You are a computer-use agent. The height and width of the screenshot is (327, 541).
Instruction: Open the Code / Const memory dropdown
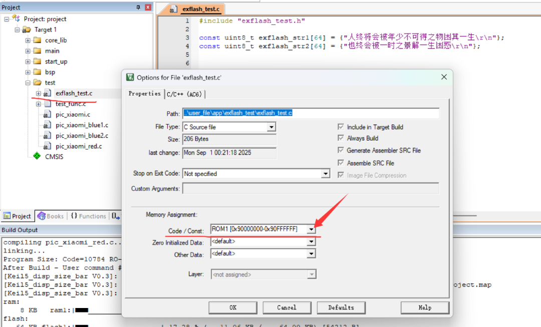(311, 229)
